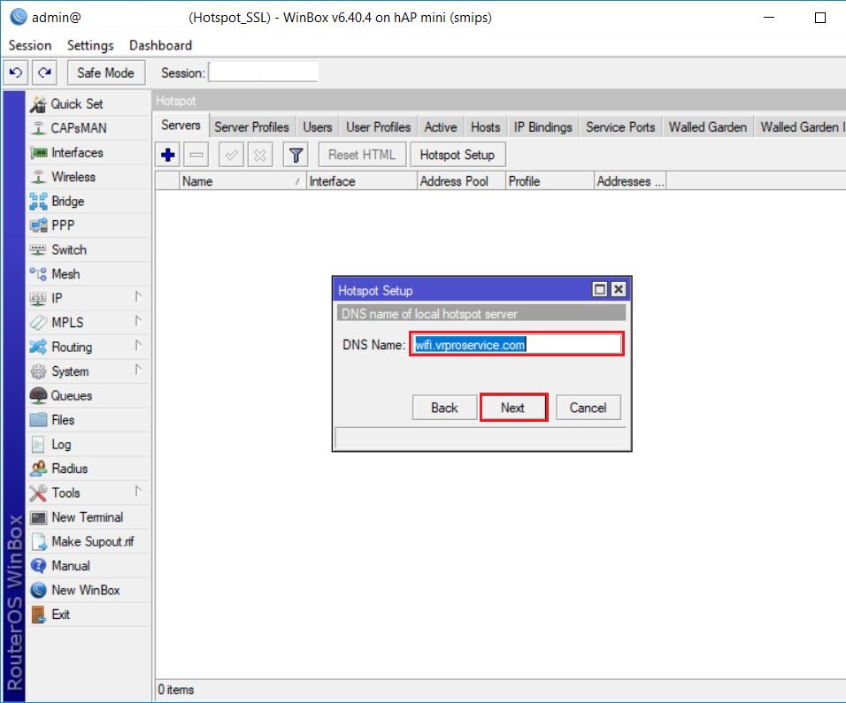Open the PPP section
Image resolution: width=846 pixels, height=703 pixels.
click(88, 225)
